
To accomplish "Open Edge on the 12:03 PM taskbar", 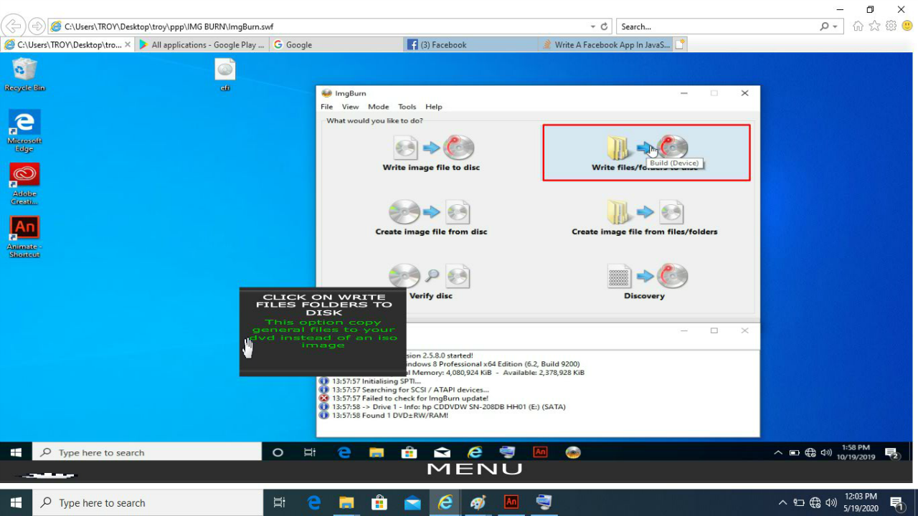I will [313, 503].
